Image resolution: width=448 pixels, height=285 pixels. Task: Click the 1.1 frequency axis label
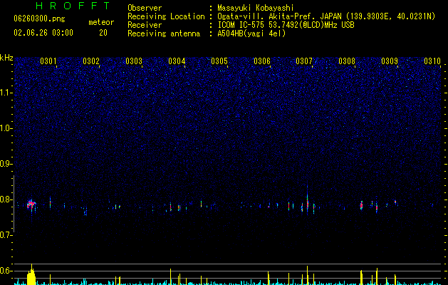[x=6, y=93]
